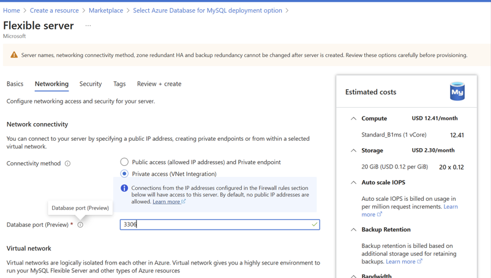Switch to the Basics tab
491x278 pixels.
(x=15, y=84)
